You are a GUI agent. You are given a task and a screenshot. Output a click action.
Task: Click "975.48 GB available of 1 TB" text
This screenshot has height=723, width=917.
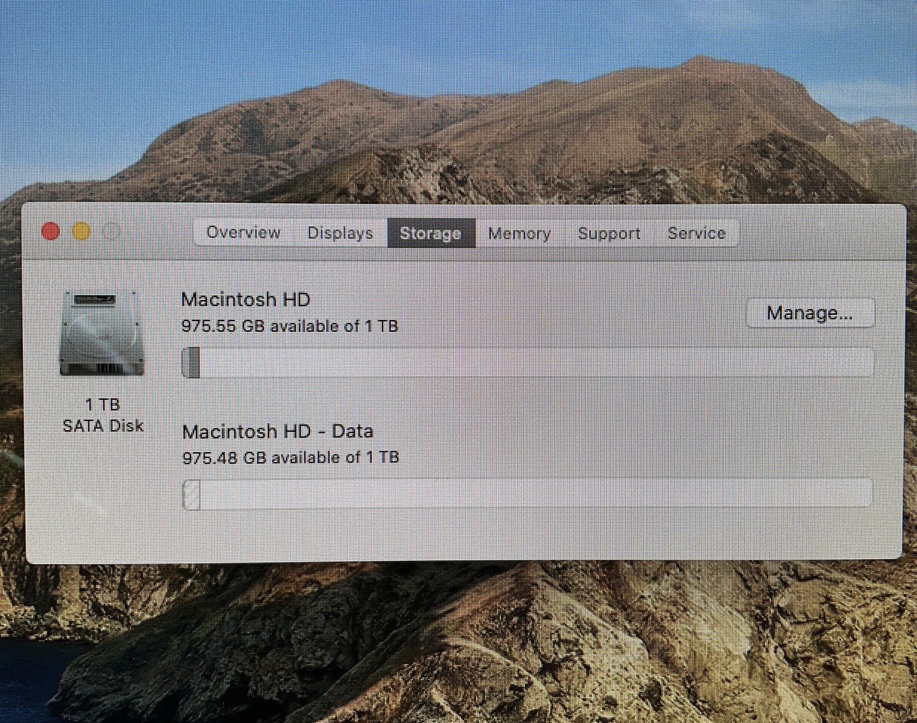click(291, 458)
